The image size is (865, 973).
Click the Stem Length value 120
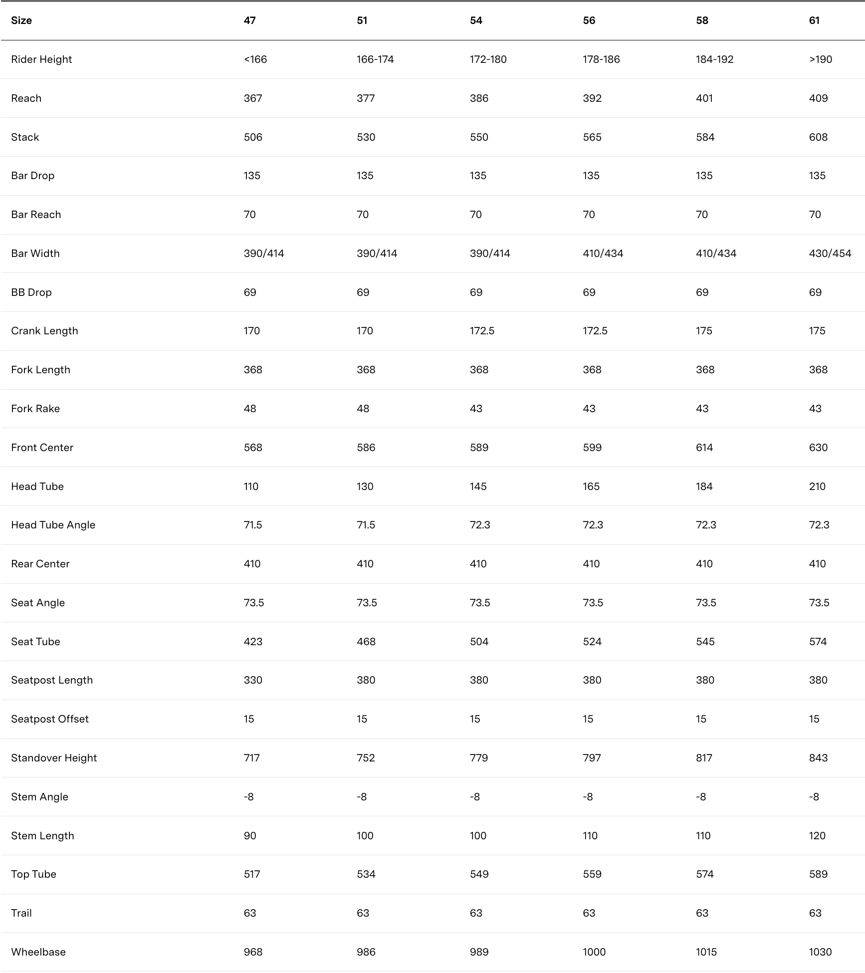coord(817,836)
